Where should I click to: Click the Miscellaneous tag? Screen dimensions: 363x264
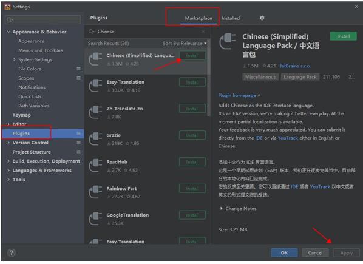point(260,77)
